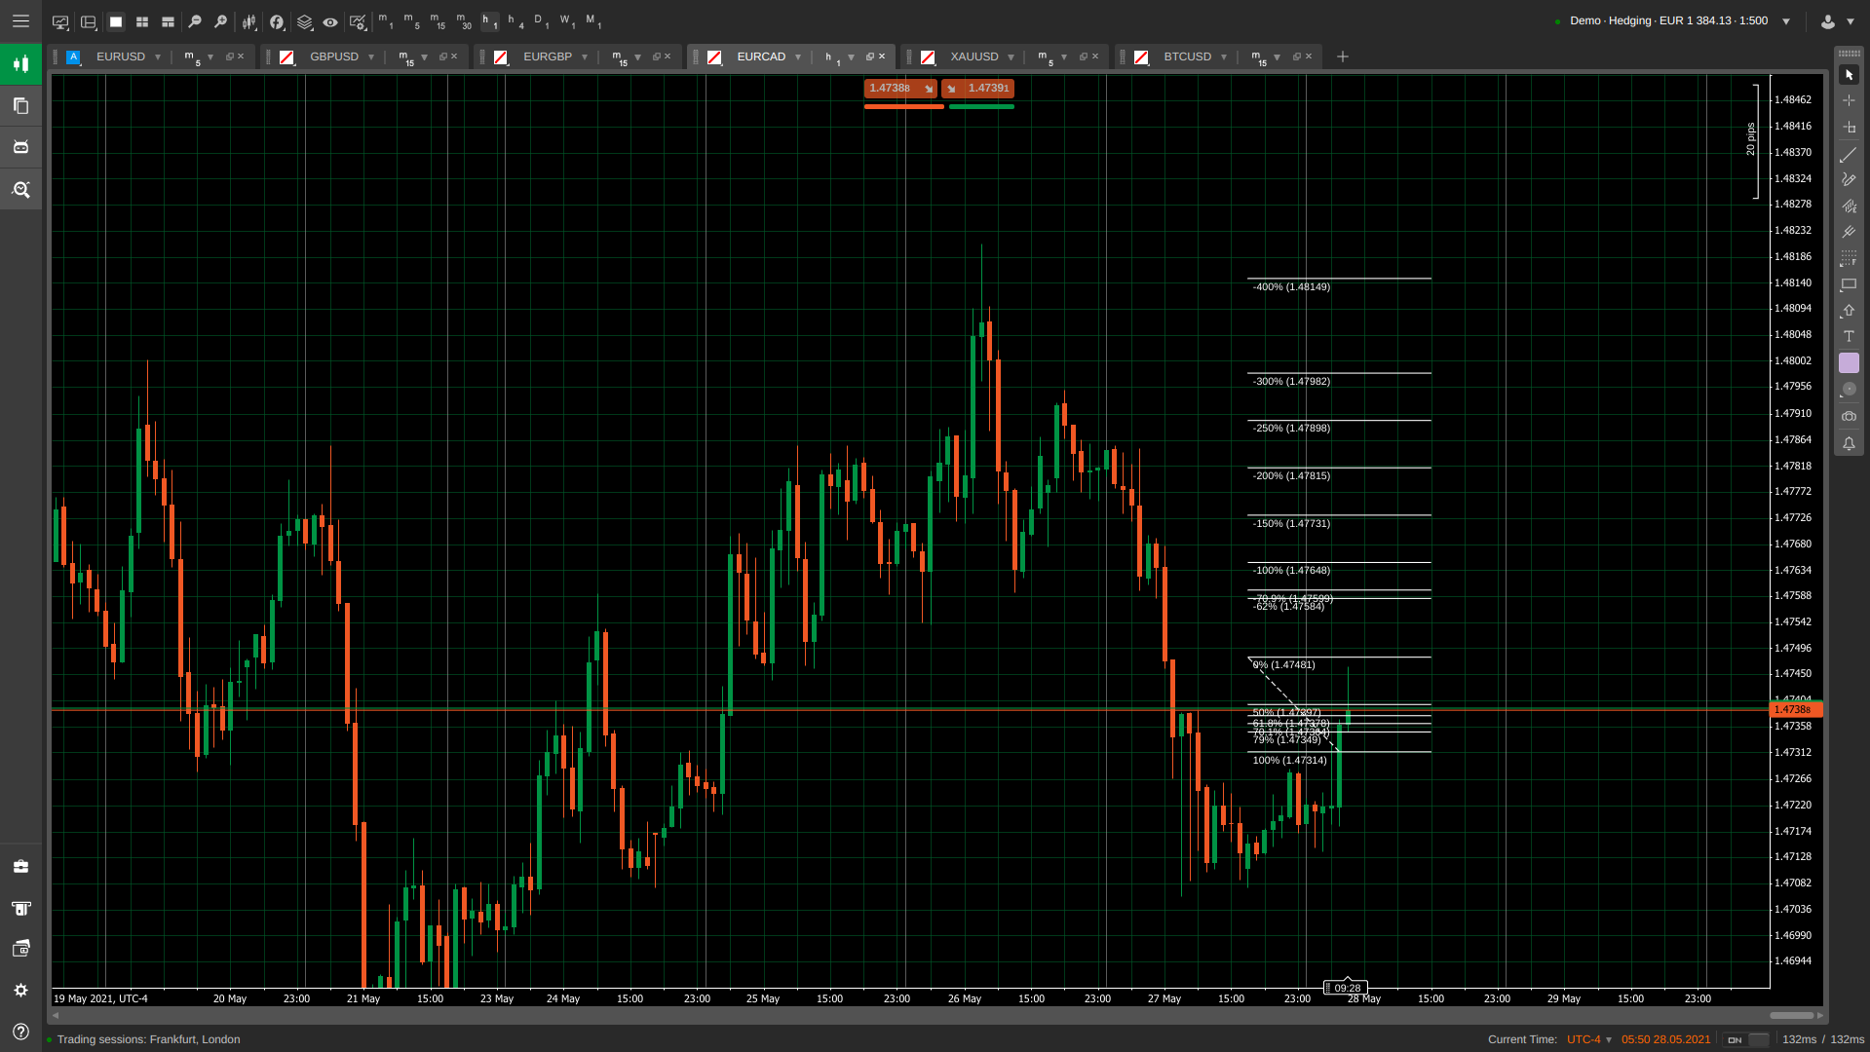Expand EURGBP symbol dropdown arrow

(x=585, y=57)
